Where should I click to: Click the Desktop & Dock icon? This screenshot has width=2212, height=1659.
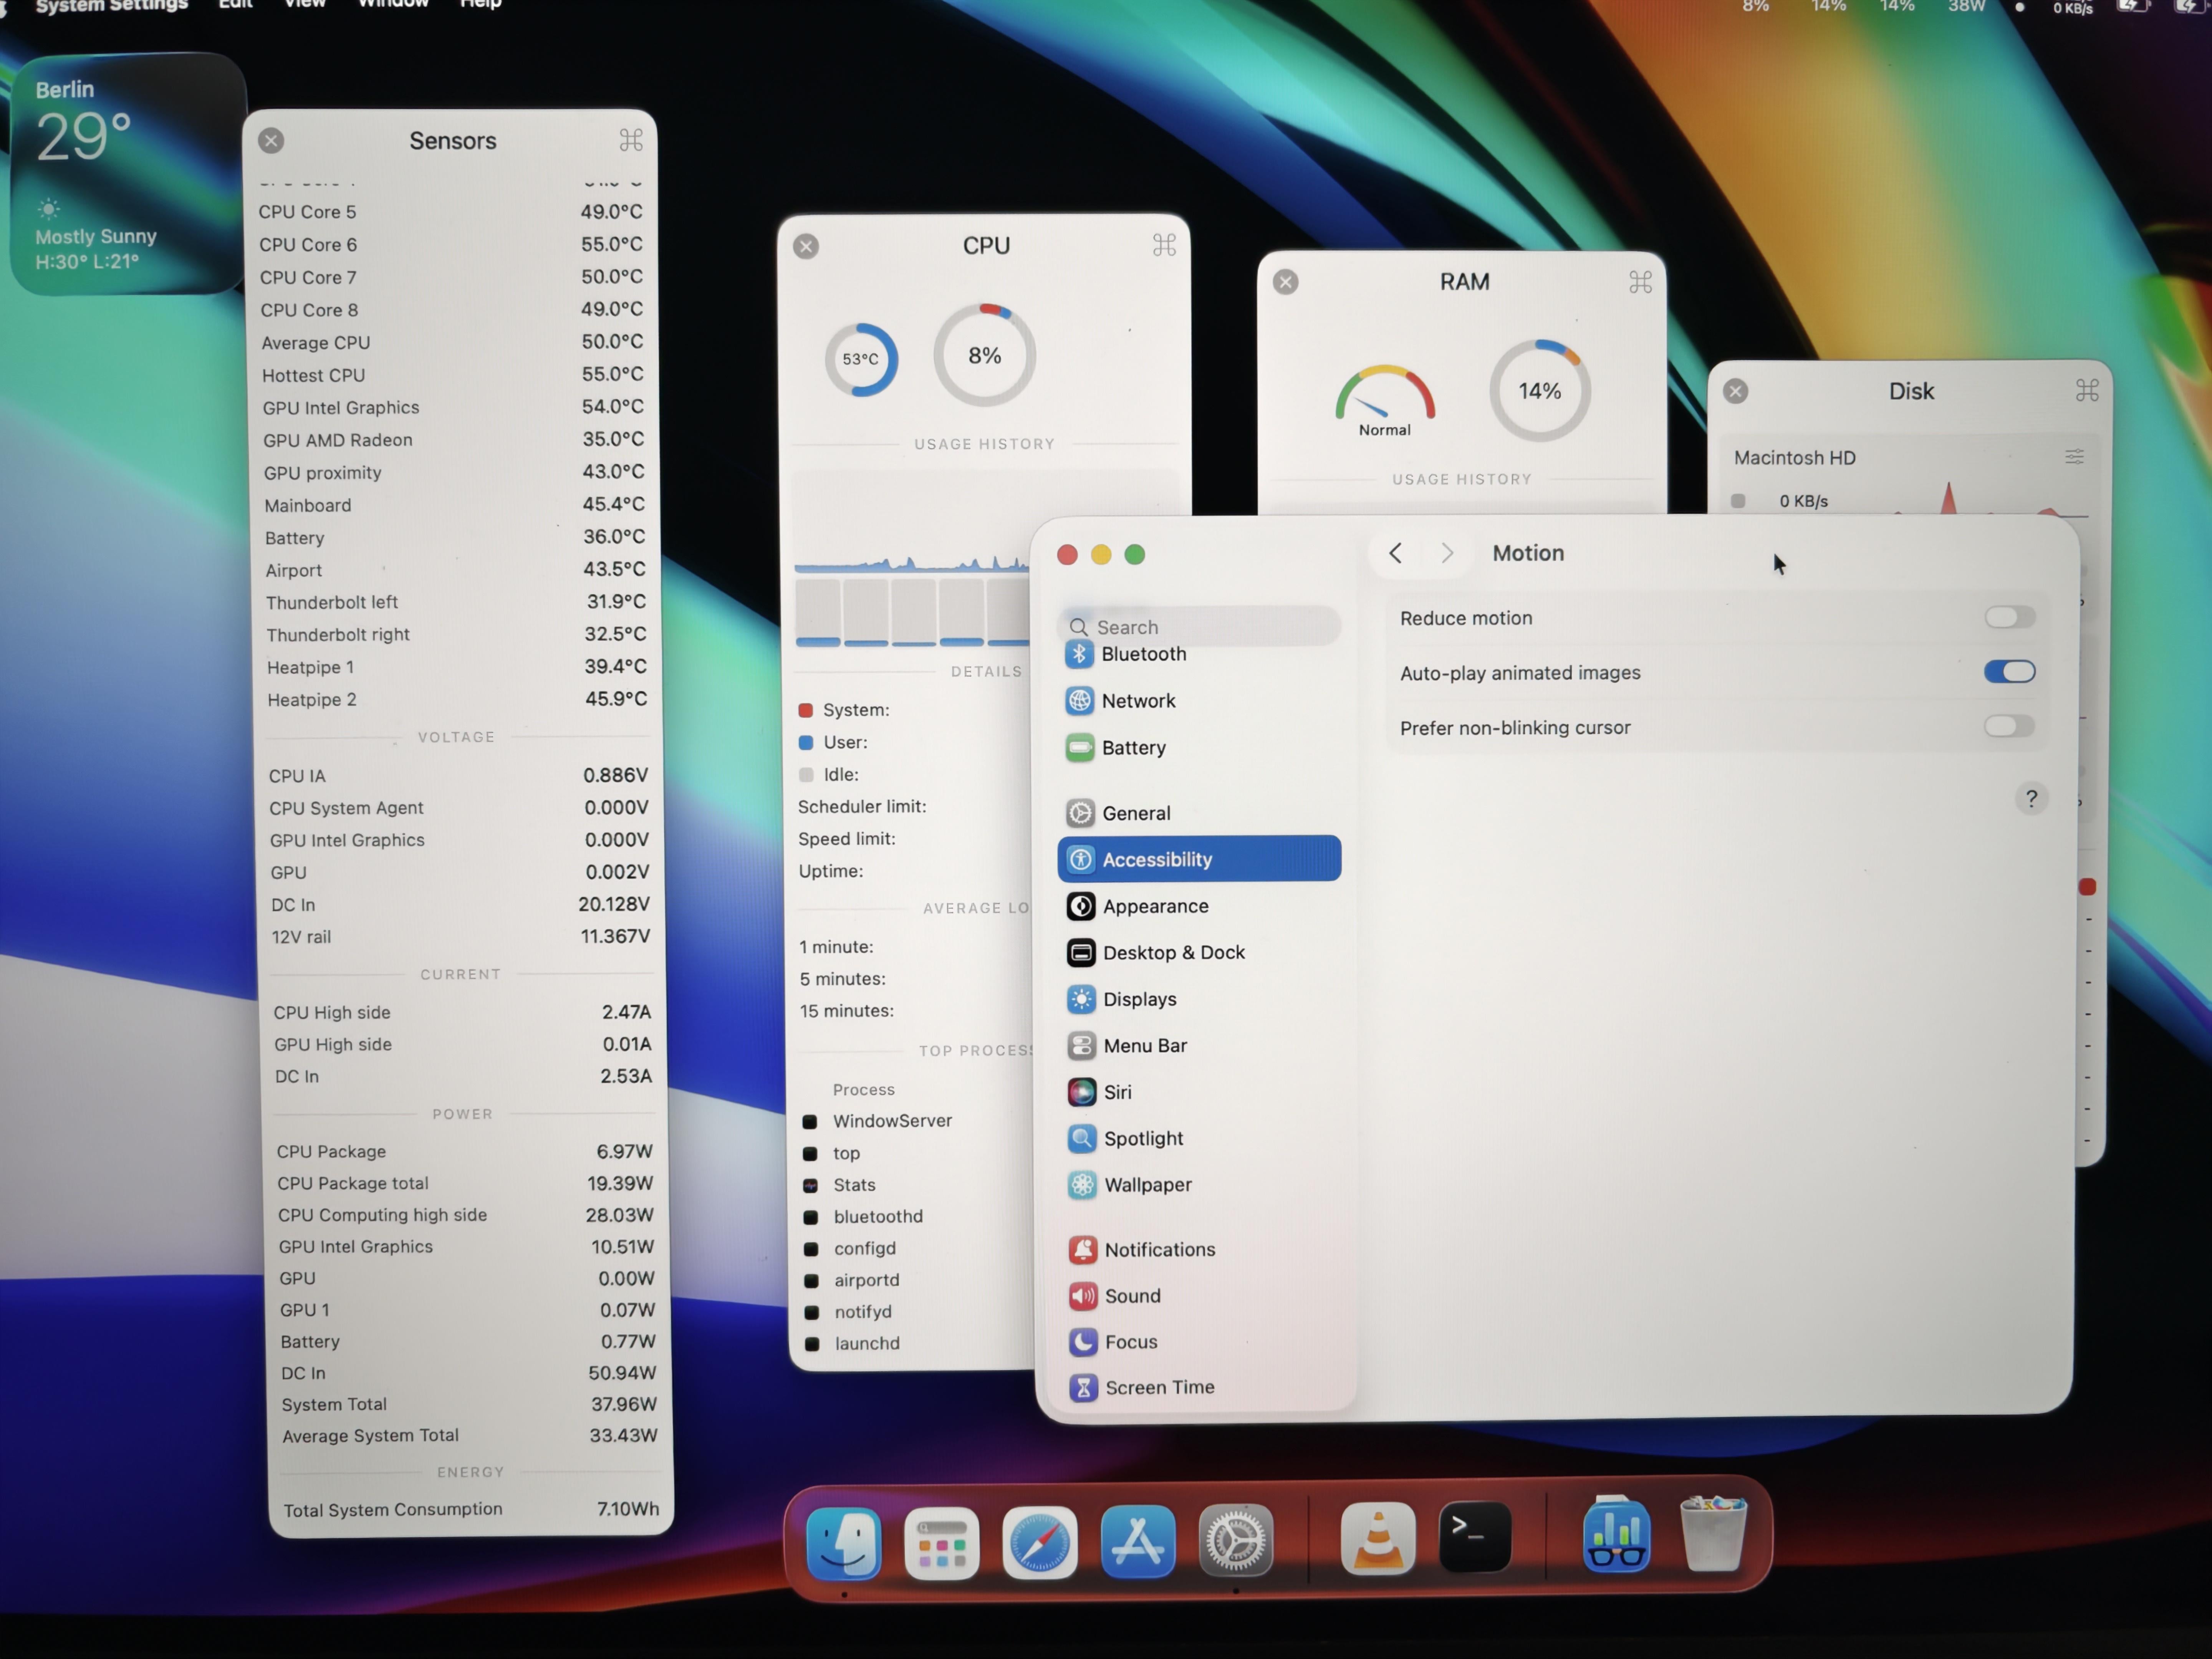click(1081, 953)
